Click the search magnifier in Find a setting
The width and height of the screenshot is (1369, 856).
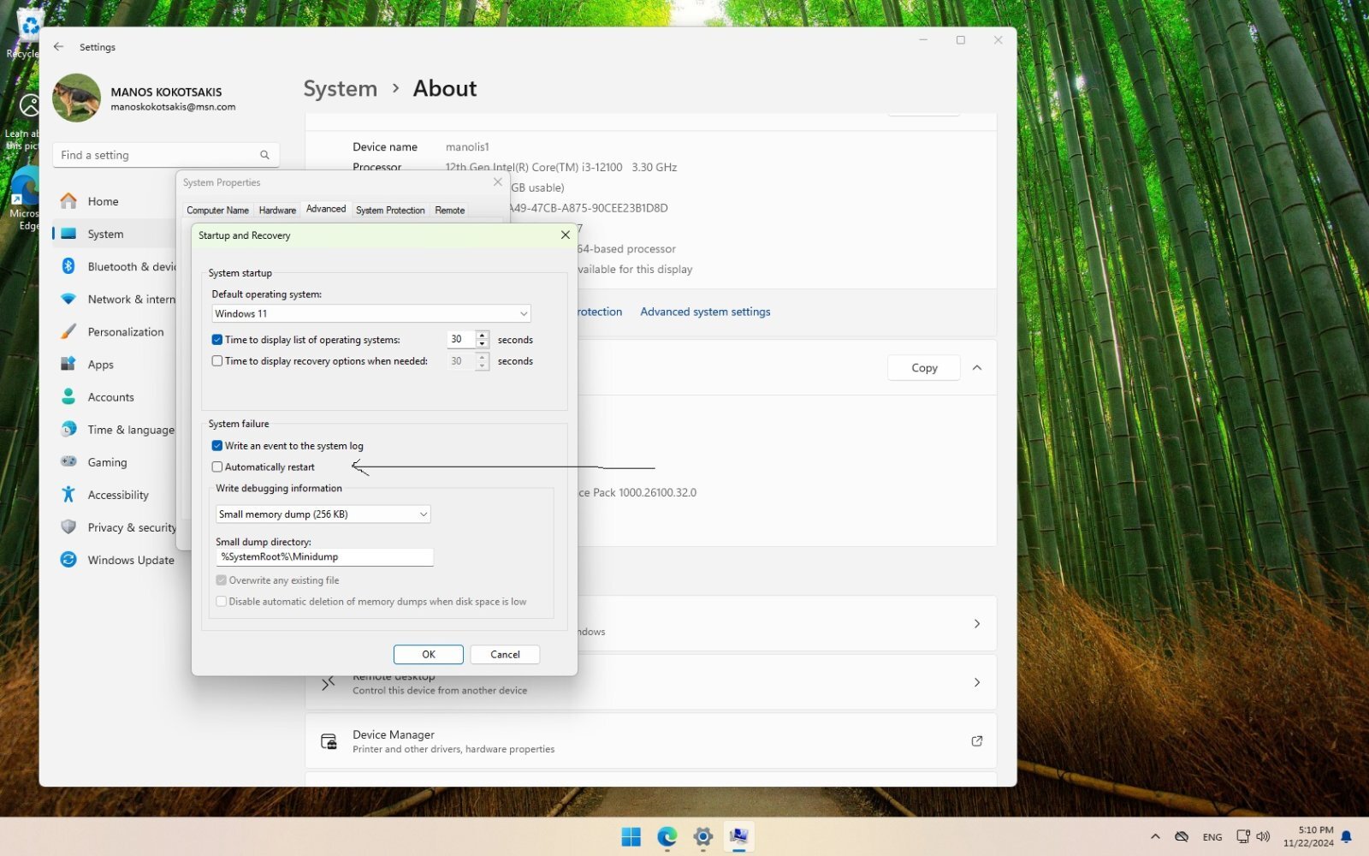point(264,155)
